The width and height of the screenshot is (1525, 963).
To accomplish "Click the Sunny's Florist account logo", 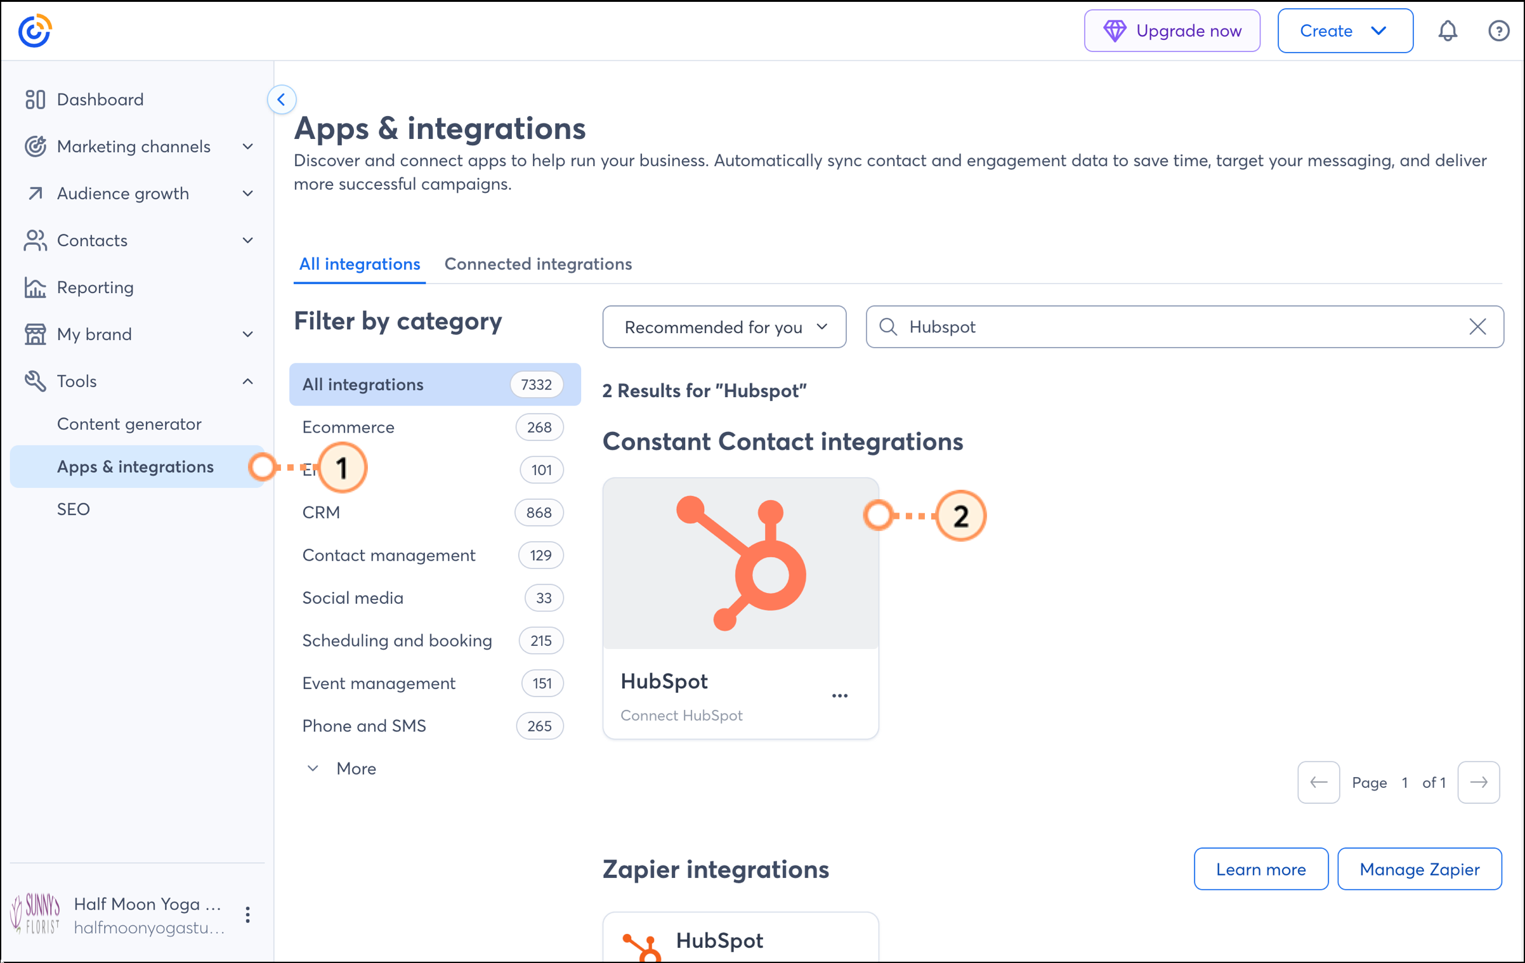I will point(36,914).
